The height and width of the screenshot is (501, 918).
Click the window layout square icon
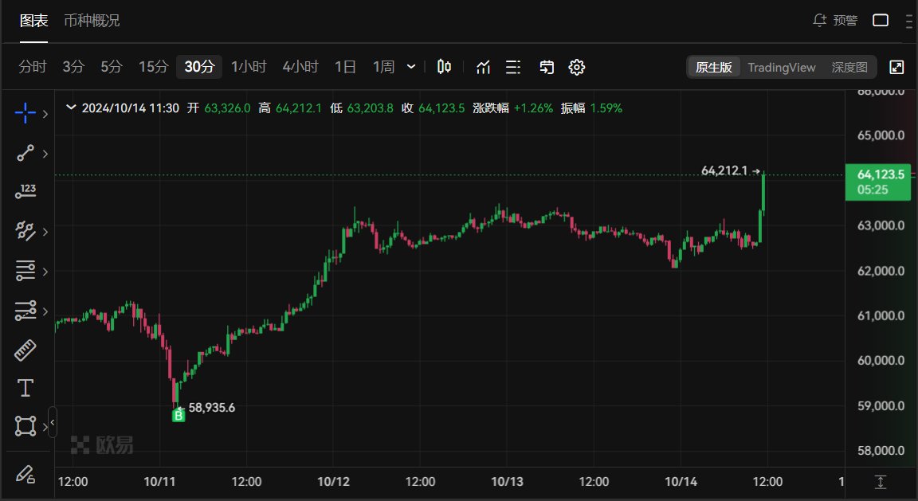click(x=881, y=20)
